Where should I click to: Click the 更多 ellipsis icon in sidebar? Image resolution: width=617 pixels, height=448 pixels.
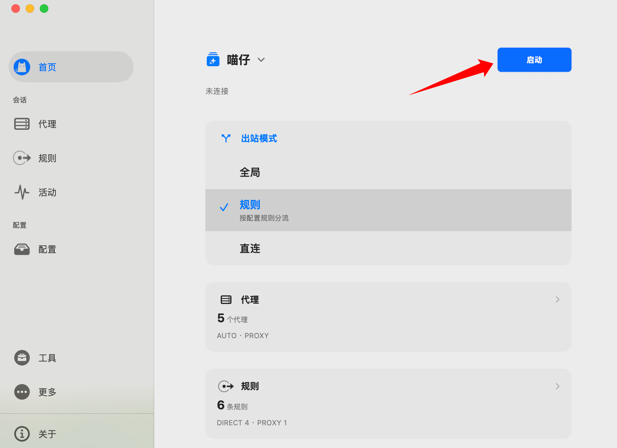click(22, 392)
